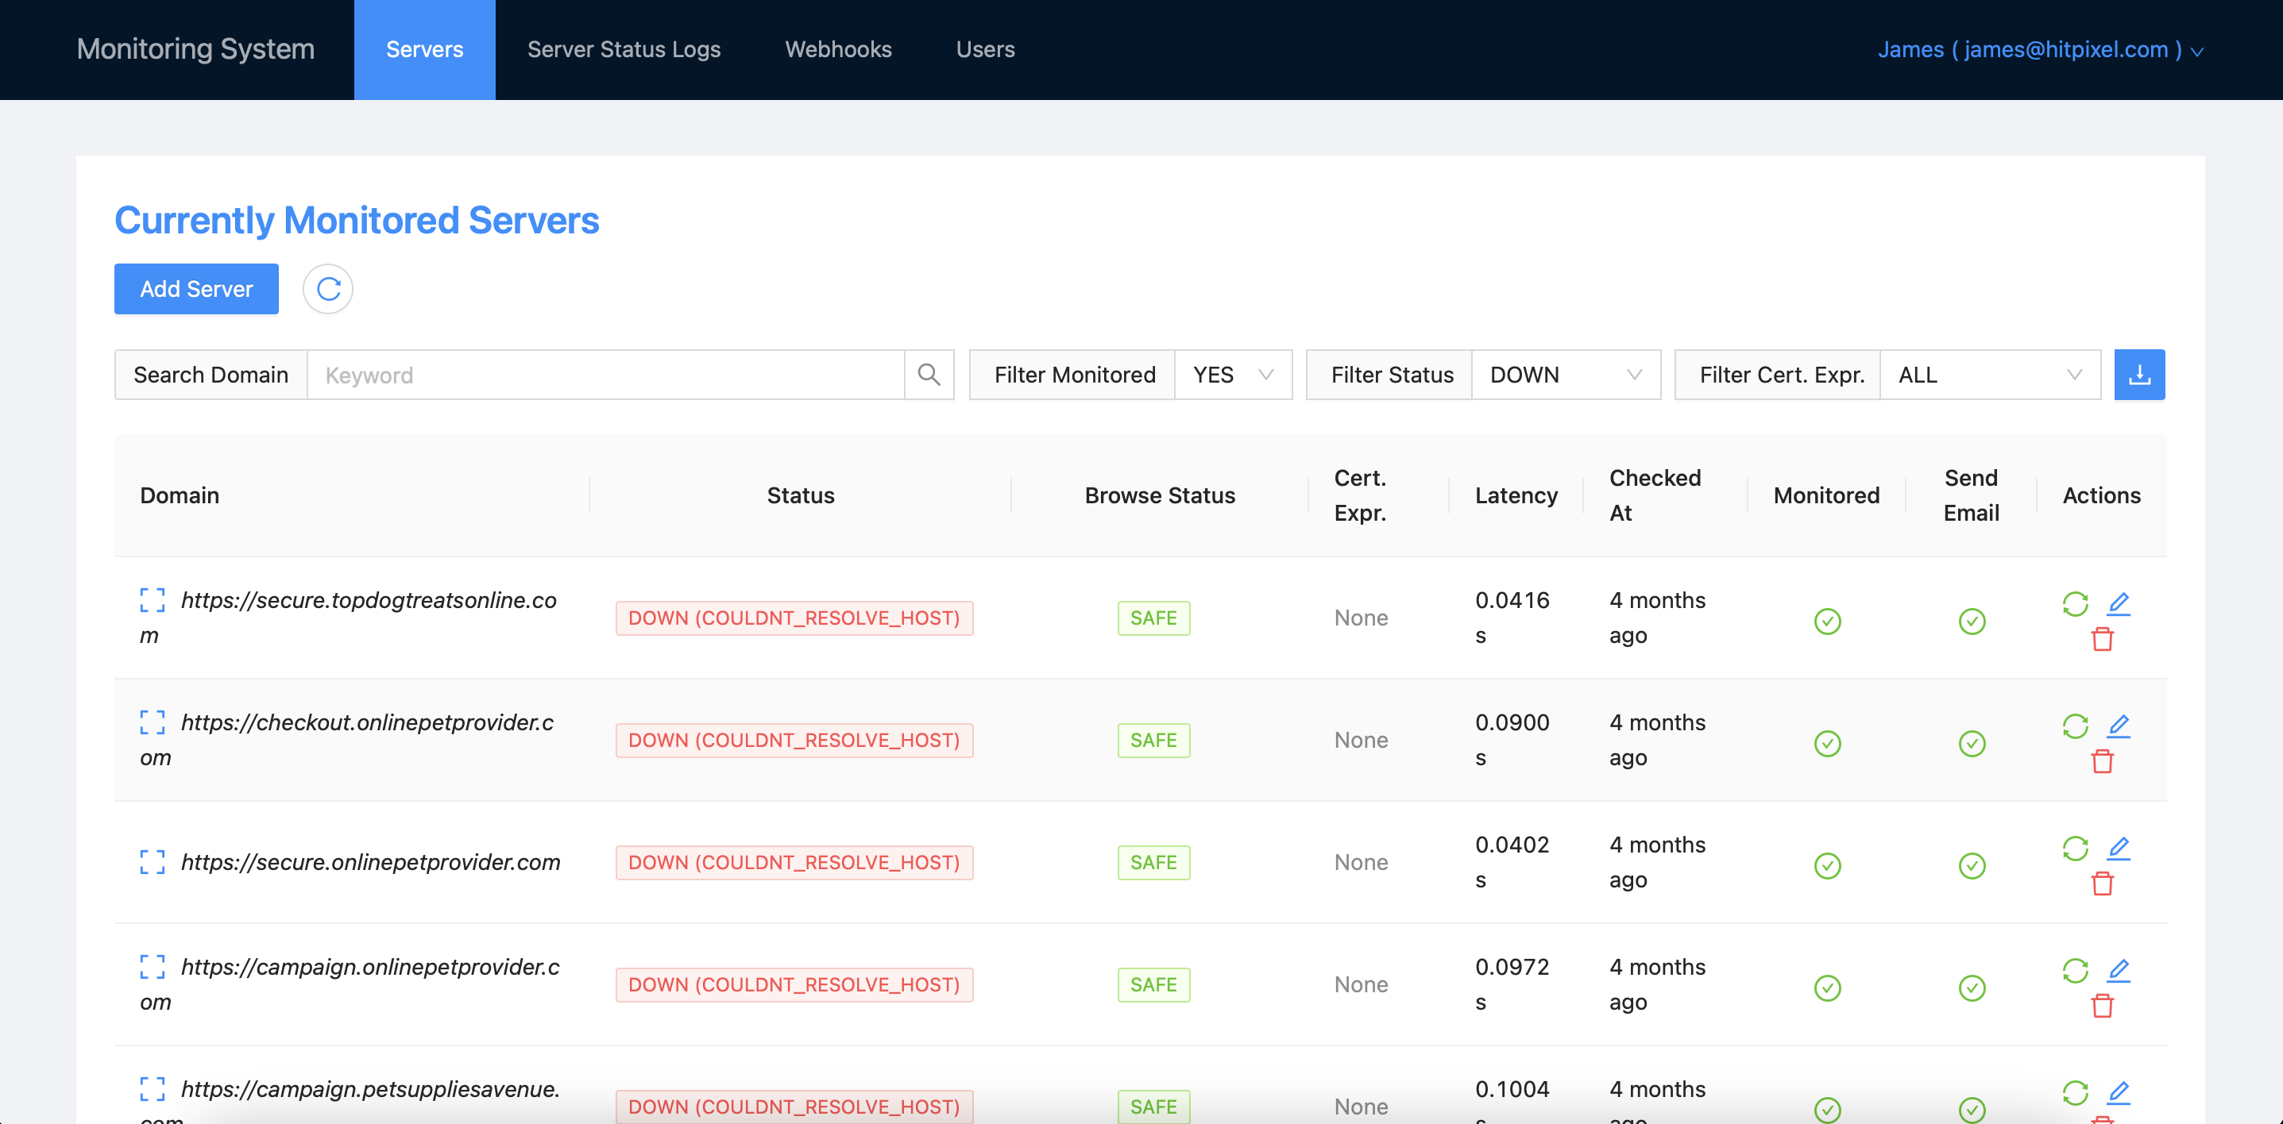
Task: Click latency value 0.0402 s
Action: click(1512, 862)
